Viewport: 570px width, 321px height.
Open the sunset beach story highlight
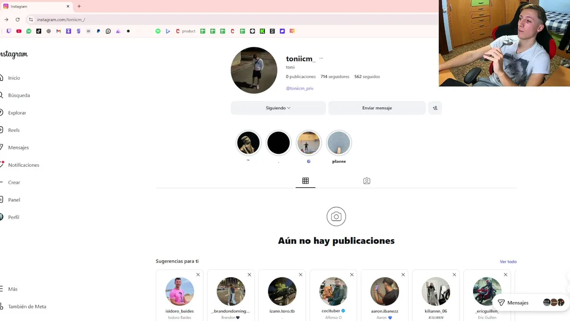(x=309, y=143)
